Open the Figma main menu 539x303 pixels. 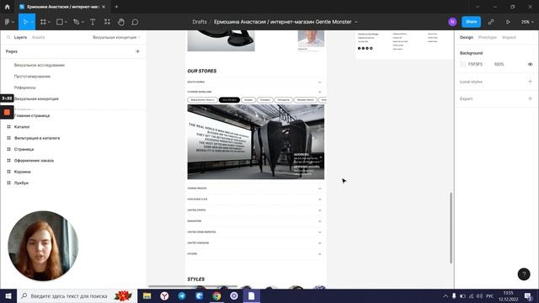pos(9,22)
